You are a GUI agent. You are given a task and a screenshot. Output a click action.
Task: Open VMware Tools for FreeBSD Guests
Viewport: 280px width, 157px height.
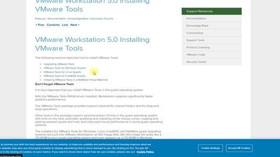coord(64,76)
